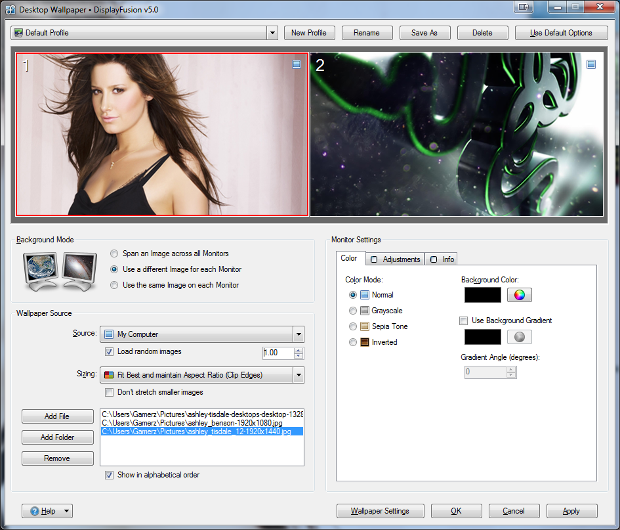Enable Use Background Gradient checkbox
The width and height of the screenshot is (620, 530).
coord(464,320)
